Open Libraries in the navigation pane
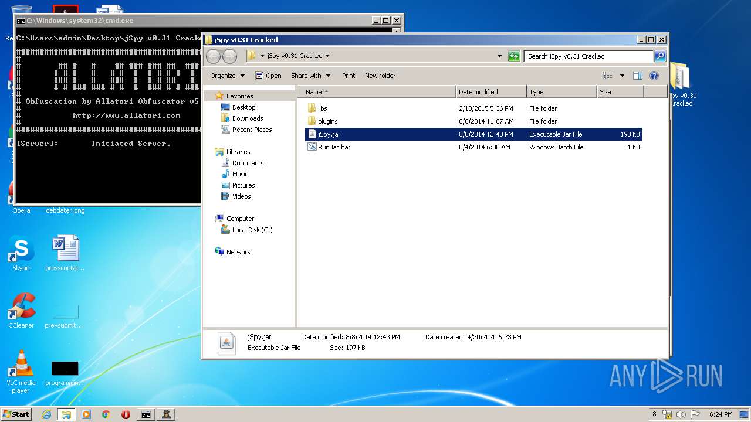Screen dimensions: 751x422 [x=238, y=152]
